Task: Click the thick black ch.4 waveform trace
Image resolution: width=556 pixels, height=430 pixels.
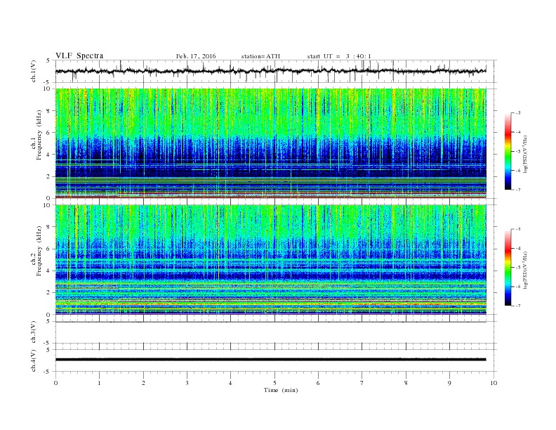Action: pyautogui.click(x=270, y=360)
